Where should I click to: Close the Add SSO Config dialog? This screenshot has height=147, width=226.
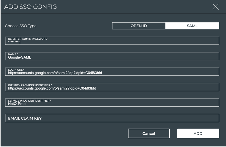click(216, 7)
